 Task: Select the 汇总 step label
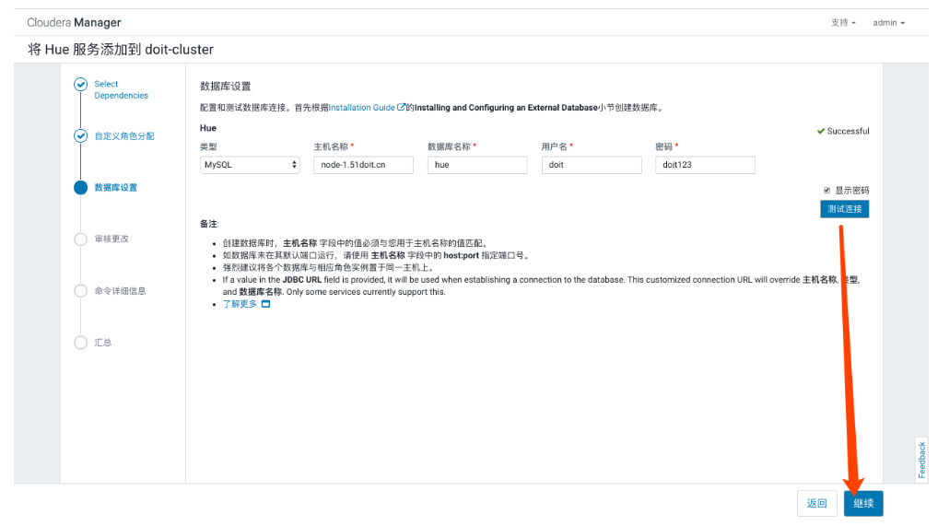tap(103, 343)
